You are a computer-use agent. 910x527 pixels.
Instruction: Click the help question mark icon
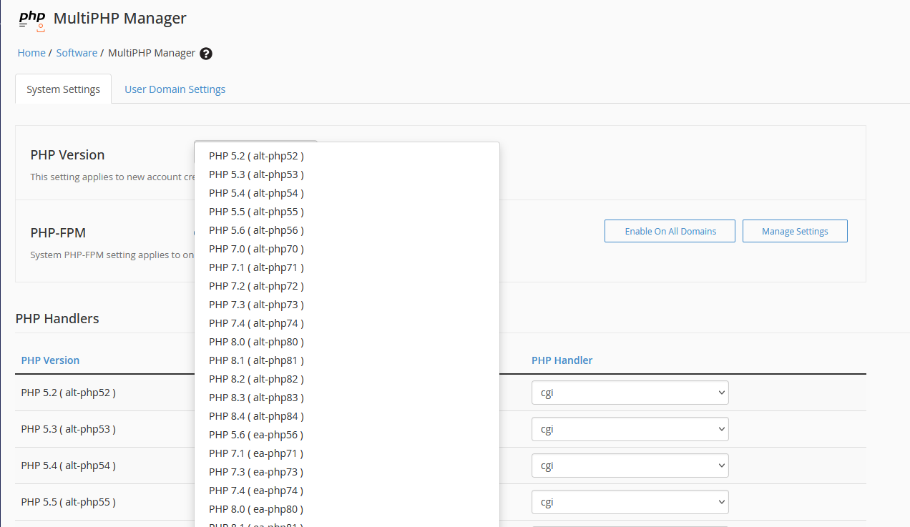(x=206, y=54)
